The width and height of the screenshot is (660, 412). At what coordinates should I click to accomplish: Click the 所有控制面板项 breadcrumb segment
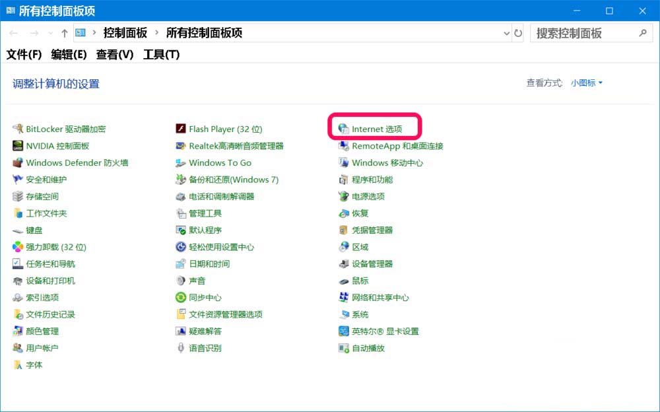[x=204, y=32]
